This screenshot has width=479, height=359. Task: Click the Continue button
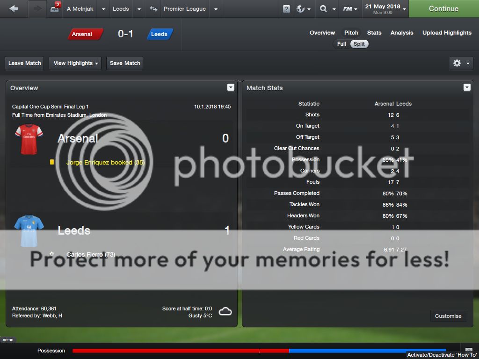pyautogui.click(x=443, y=8)
